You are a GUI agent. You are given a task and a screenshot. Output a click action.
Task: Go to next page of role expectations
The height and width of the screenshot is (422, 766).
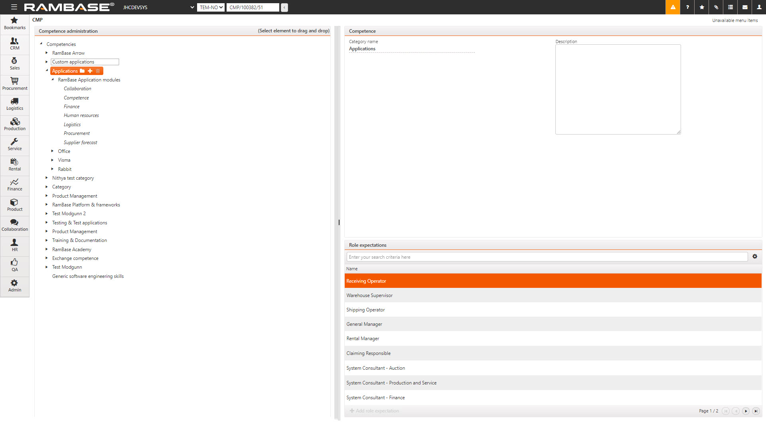tap(746, 411)
